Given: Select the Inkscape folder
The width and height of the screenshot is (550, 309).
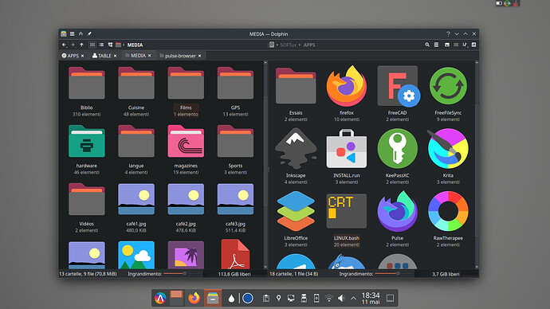Looking at the screenshot, I should click(x=296, y=156).
